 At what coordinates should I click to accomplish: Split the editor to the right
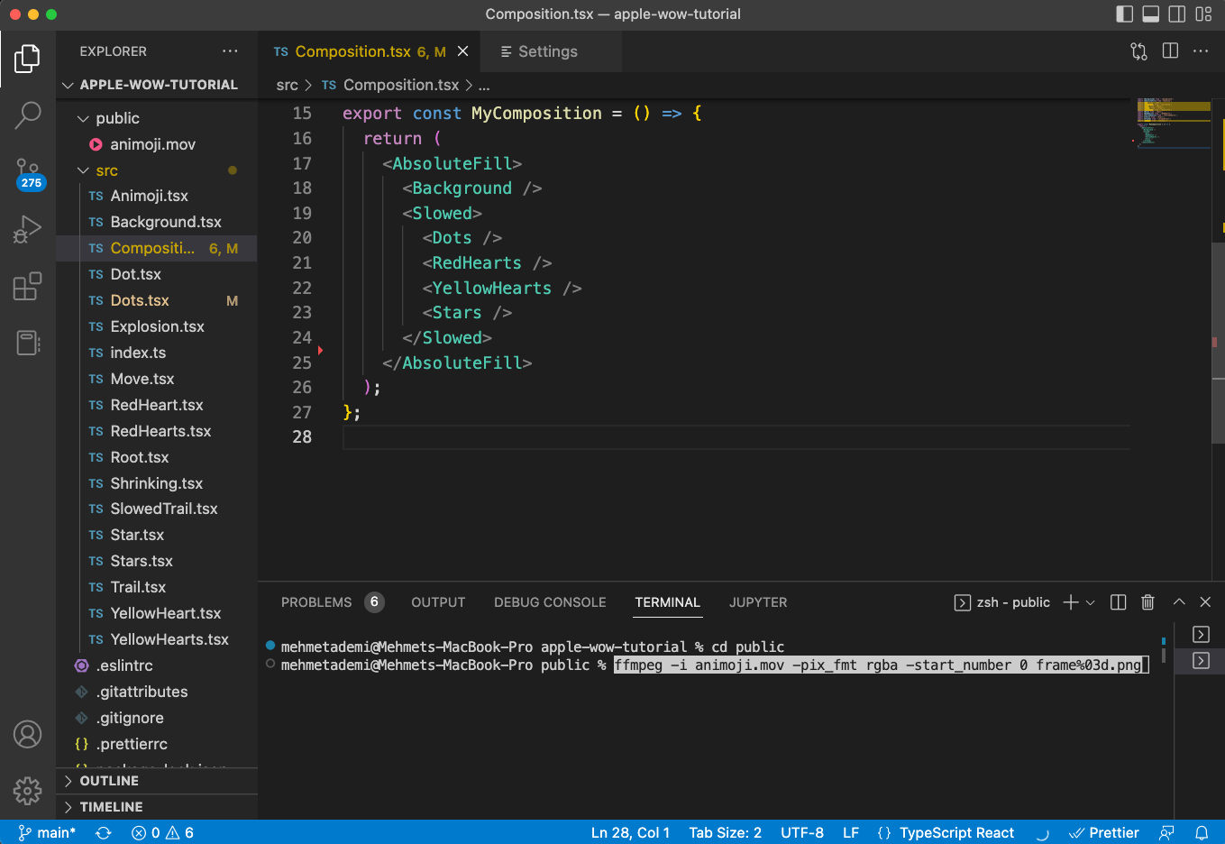1170,51
